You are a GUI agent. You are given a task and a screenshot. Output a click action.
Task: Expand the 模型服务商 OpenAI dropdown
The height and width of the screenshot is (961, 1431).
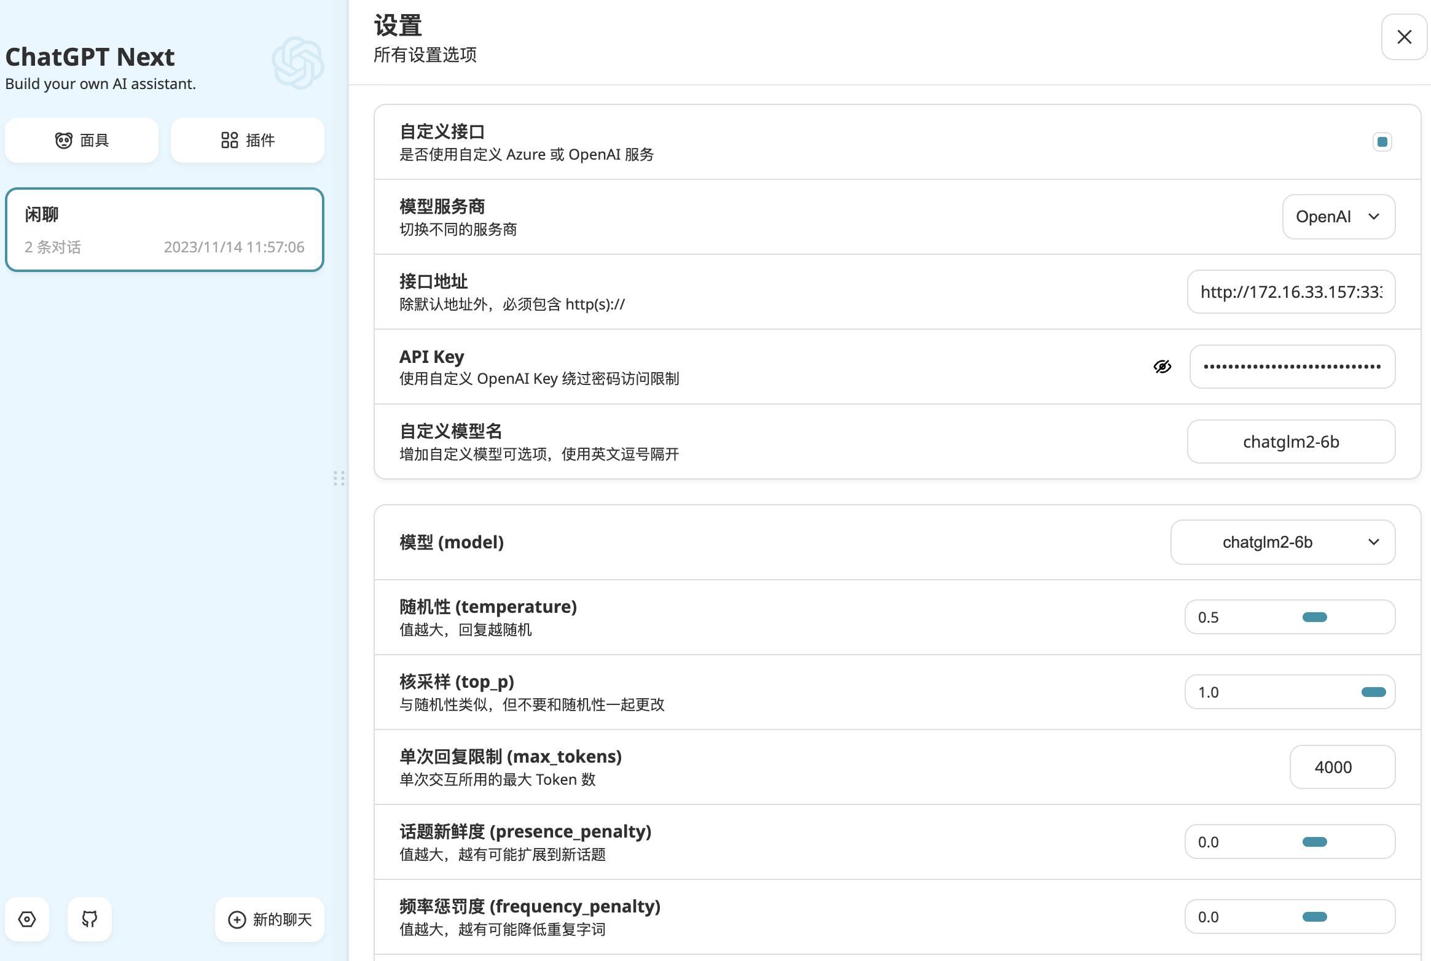click(1338, 217)
